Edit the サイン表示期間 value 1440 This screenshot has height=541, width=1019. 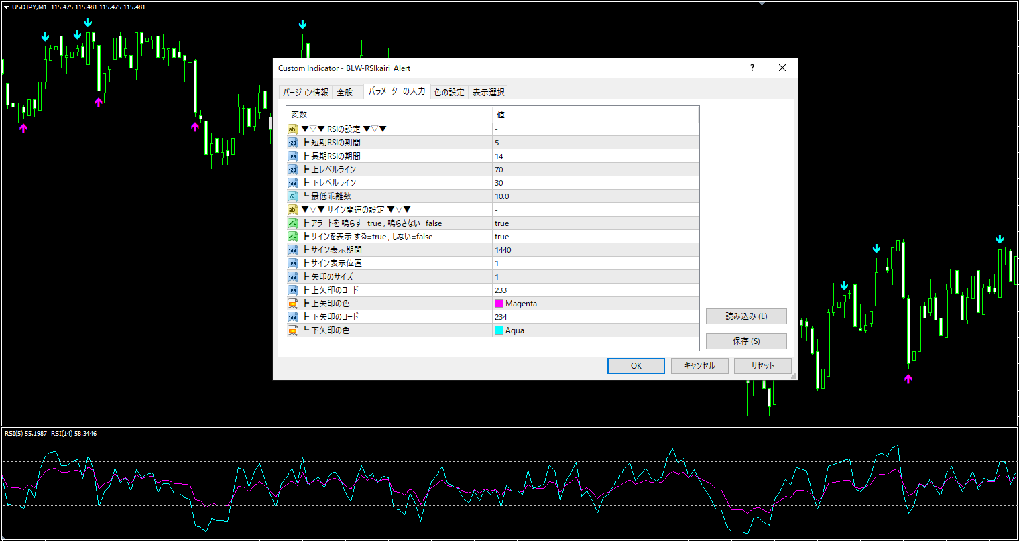pyautogui.click(x=595, y=250)
